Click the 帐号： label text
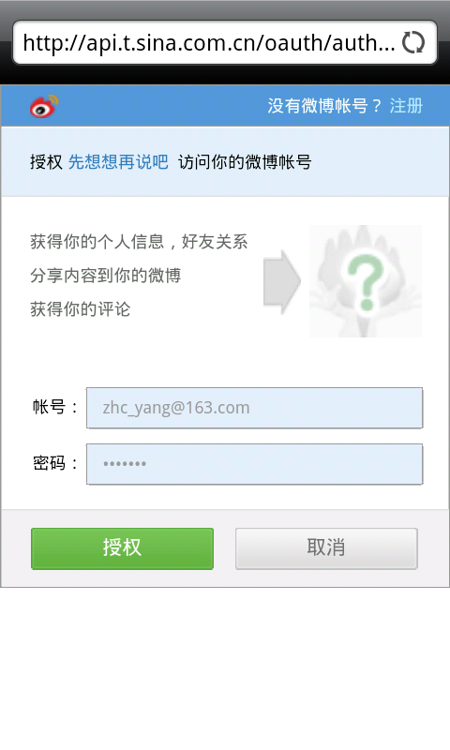Image resolution: width=450 pixels, height=750 pixels. coord(55,407)
